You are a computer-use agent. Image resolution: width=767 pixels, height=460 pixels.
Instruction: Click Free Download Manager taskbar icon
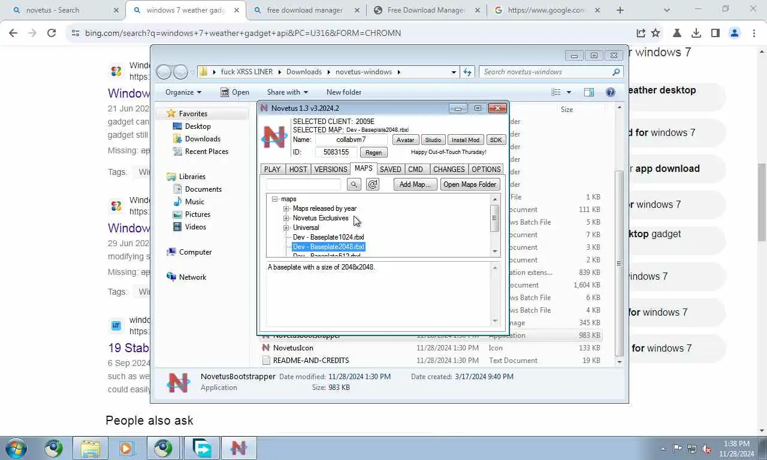point(201,448)
